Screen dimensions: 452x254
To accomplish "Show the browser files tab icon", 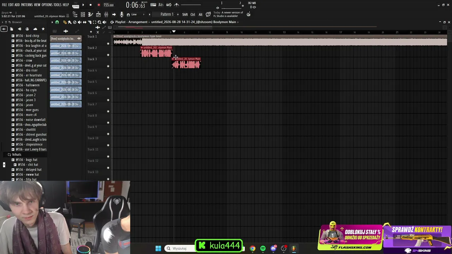I will [x=12, y=29].
